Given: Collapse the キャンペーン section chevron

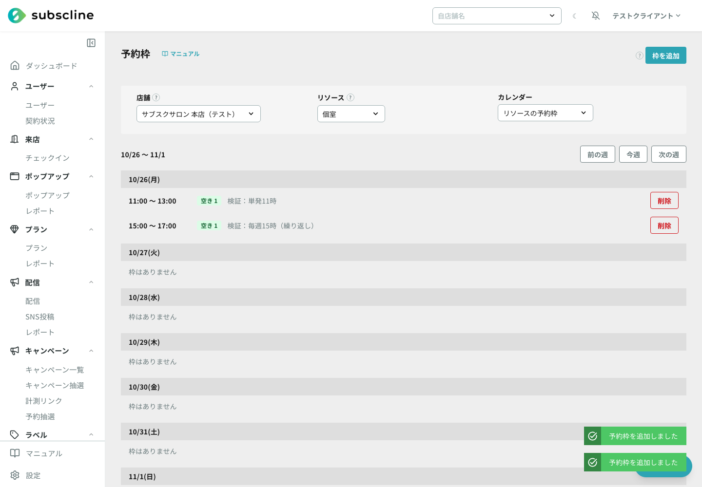Looking at the screenshot, I should [x=91, y=351].
